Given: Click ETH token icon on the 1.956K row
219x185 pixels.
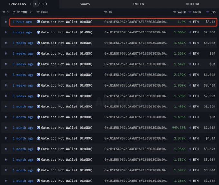Looking at the screenshot, I should 190,149.
